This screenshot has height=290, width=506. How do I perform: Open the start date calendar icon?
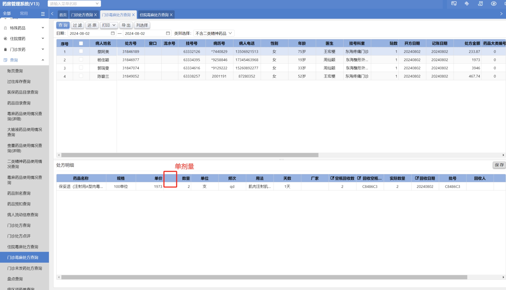click(x=113, y=33)
